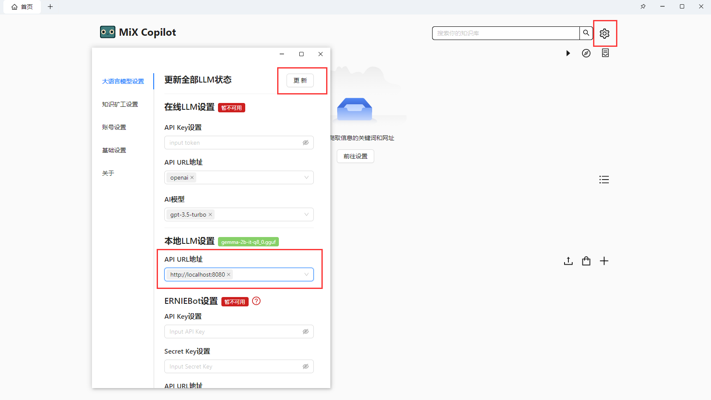The width and height of the screenshot is (711, 400).
Task: Click the 本地LLM设置 heading
Action: coord(189,241)
